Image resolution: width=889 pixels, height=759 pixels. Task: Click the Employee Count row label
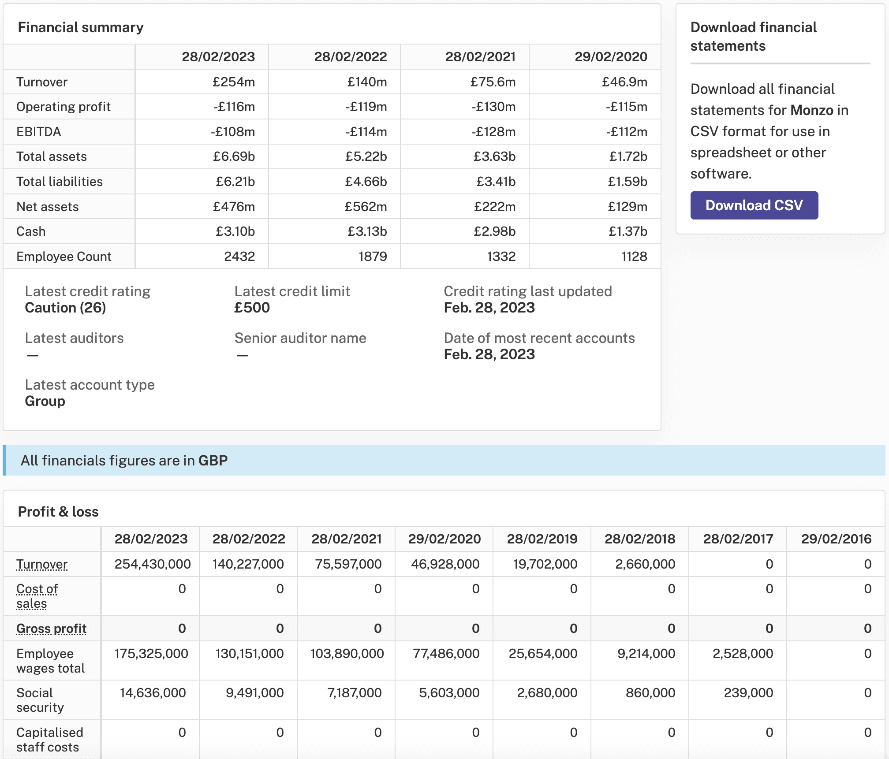coord(64,257)
